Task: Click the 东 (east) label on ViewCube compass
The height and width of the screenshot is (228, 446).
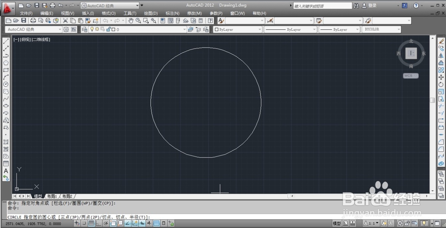Action: (x=424, y=54)
